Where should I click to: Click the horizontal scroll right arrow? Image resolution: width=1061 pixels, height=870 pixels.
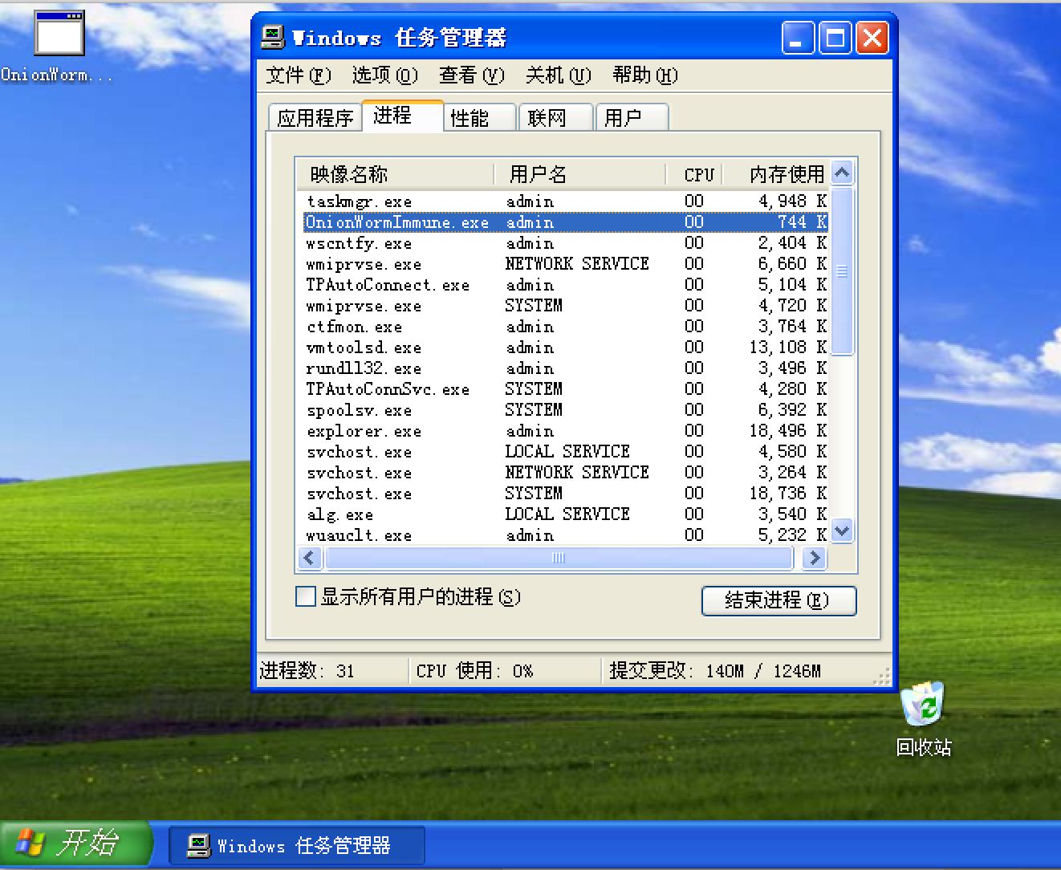[x=815, y=558]
